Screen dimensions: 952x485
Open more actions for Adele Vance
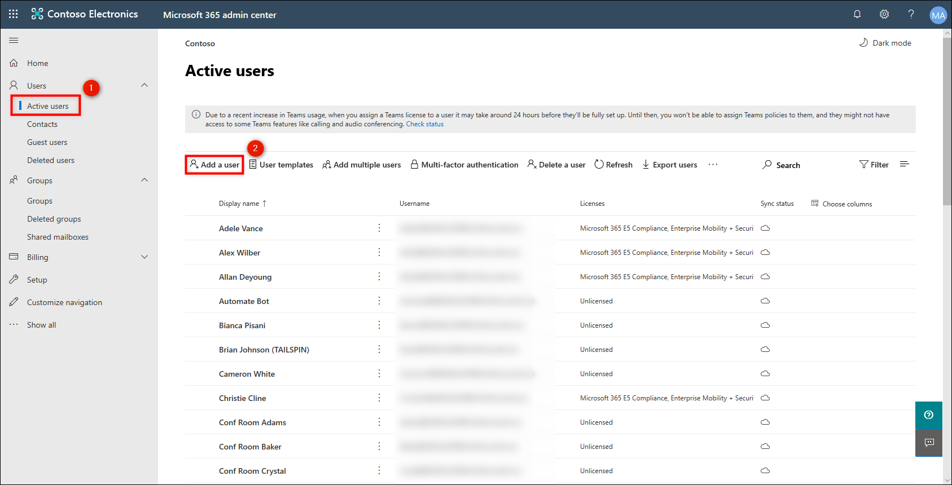379,228
